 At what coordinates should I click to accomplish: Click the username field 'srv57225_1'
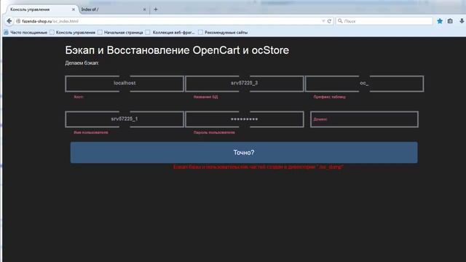pos(125,119)
